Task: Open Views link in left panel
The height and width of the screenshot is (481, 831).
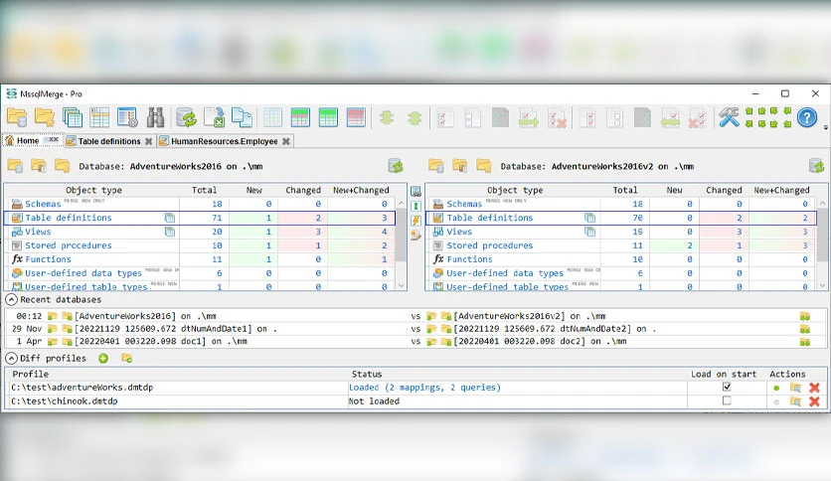Action: point(38,232)
